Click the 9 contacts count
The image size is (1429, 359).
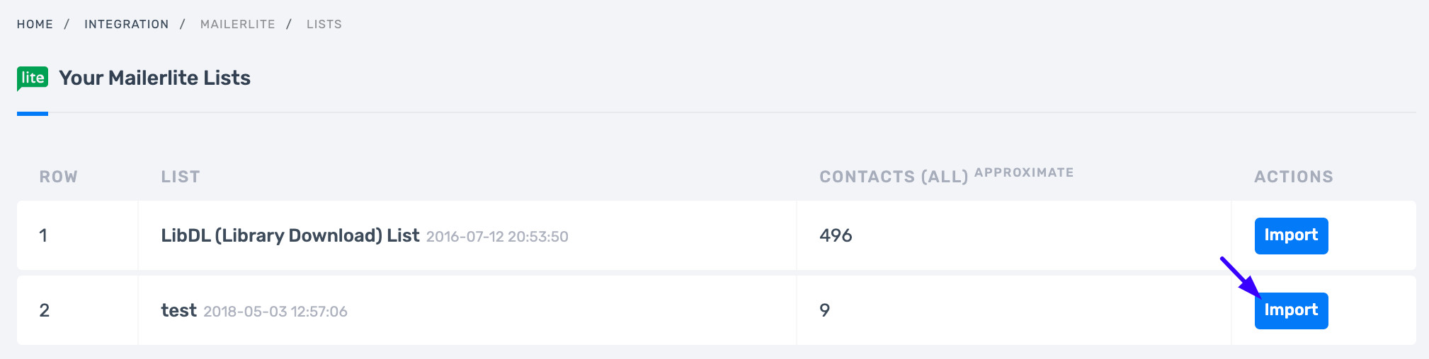(824, 310)
